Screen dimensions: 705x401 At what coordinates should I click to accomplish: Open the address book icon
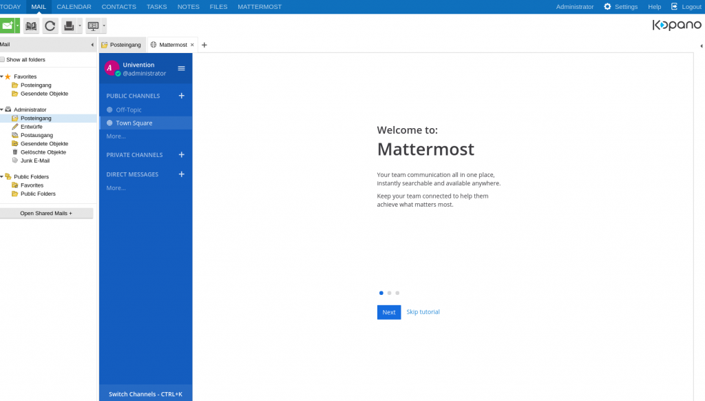[x=31, y=25]
